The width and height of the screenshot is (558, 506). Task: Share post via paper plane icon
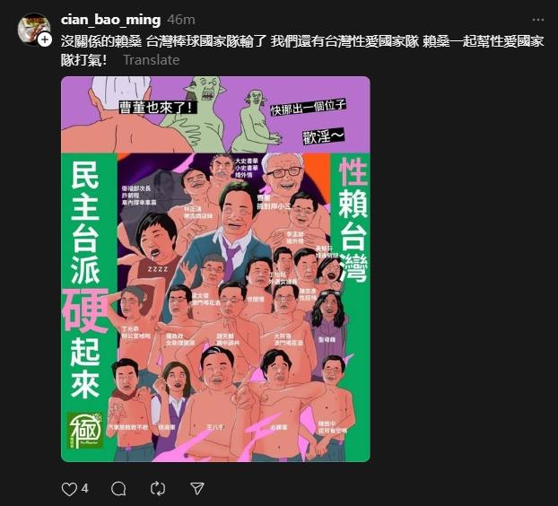(197, 489)
